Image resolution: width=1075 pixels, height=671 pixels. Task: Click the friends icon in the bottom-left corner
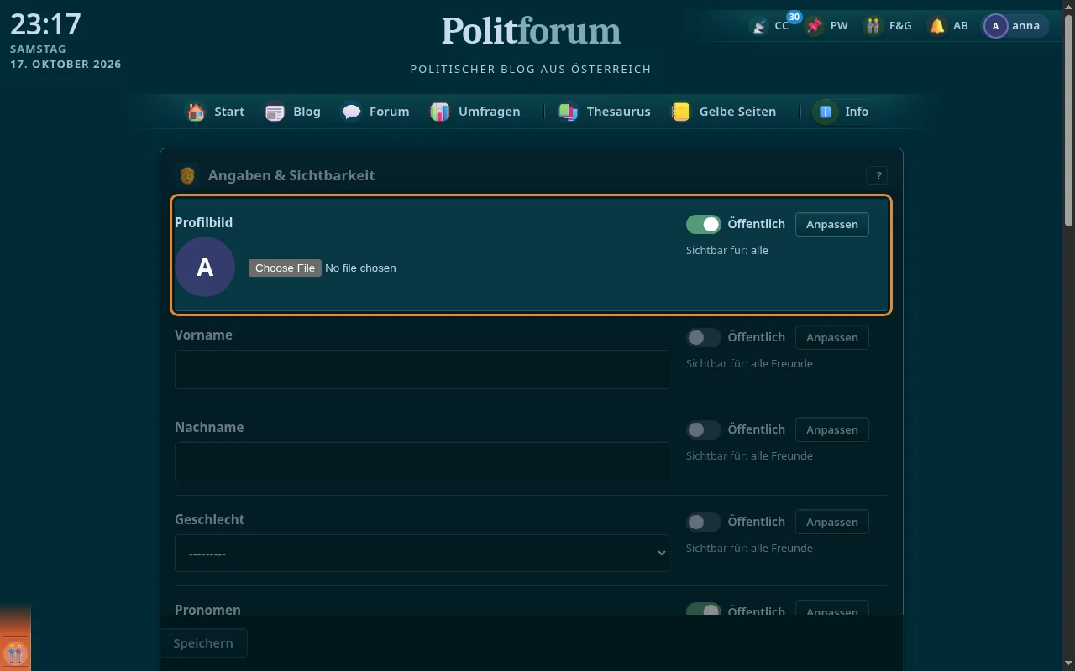15,653
